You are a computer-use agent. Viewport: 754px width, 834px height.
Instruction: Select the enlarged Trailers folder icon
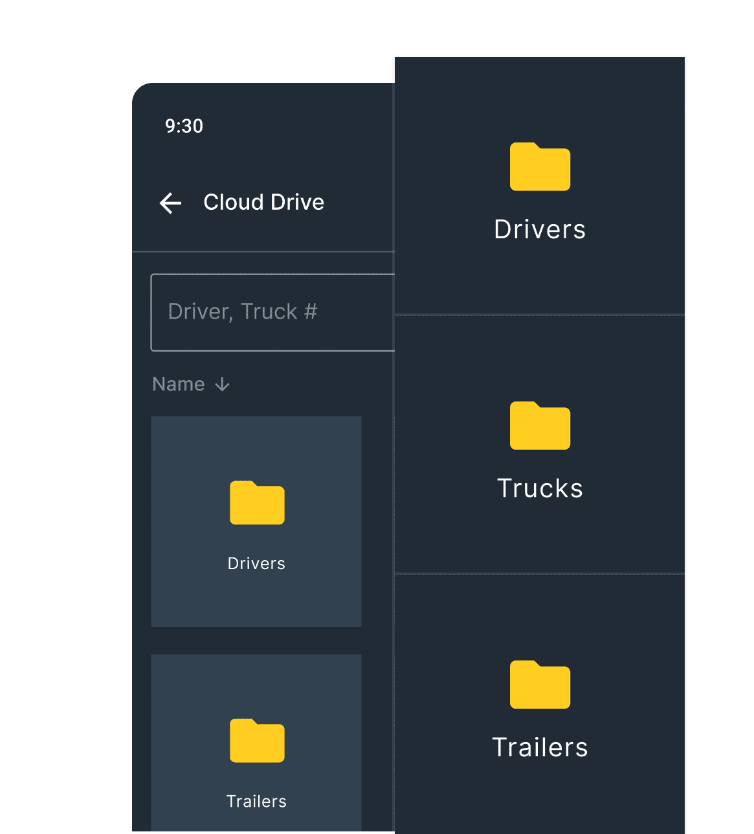(x=540, y=684)
